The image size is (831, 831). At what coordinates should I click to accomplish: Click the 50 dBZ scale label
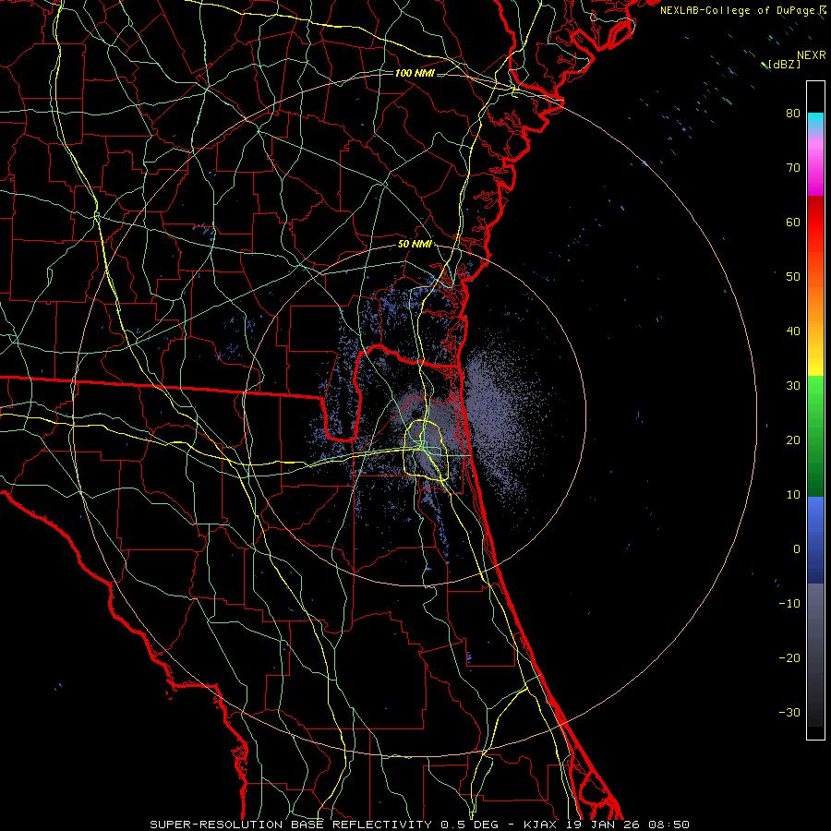[x=793, y=277]
